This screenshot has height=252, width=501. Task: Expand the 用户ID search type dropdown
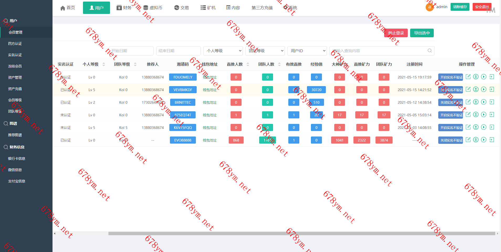point(307,51)
